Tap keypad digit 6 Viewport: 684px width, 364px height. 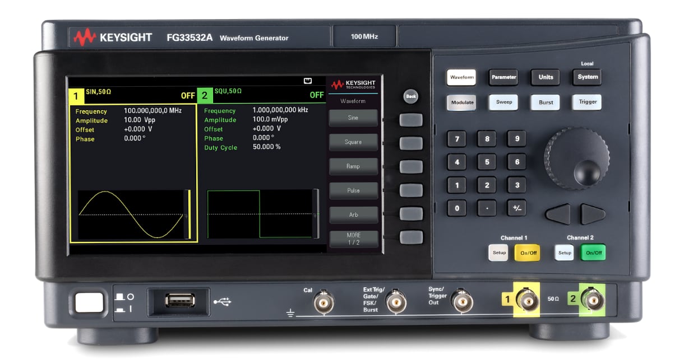[517, 162]
